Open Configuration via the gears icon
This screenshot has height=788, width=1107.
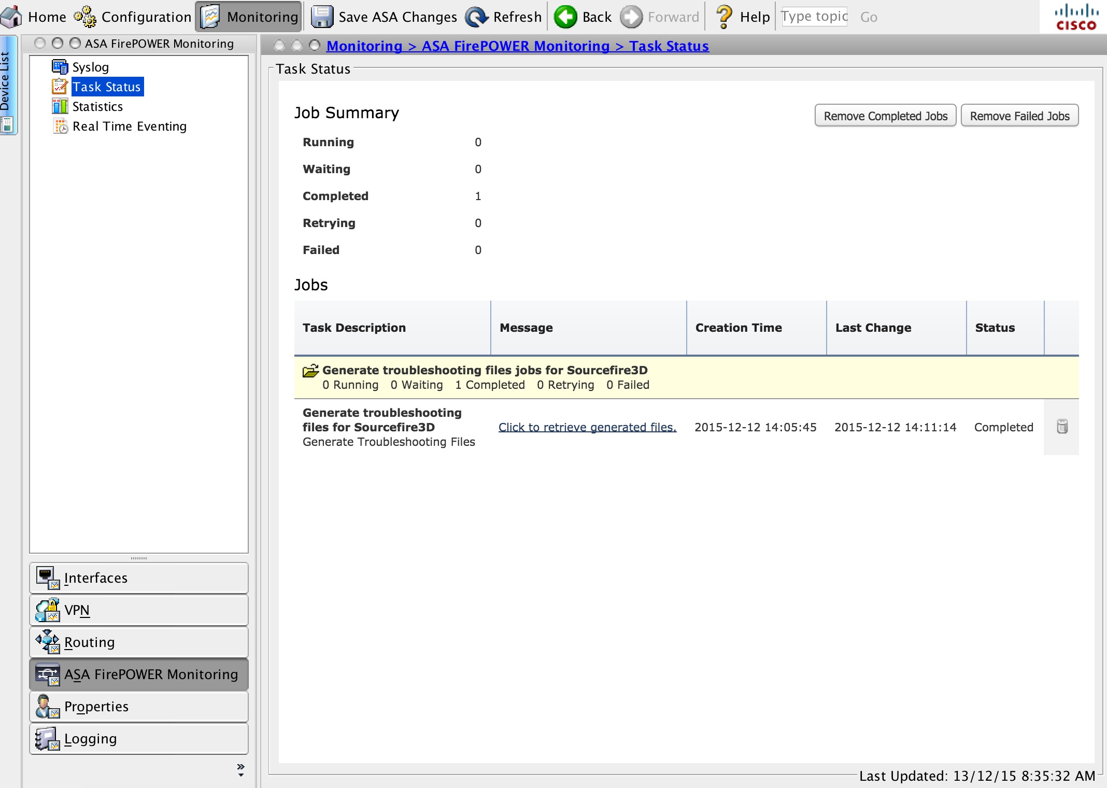pos(85,17)
